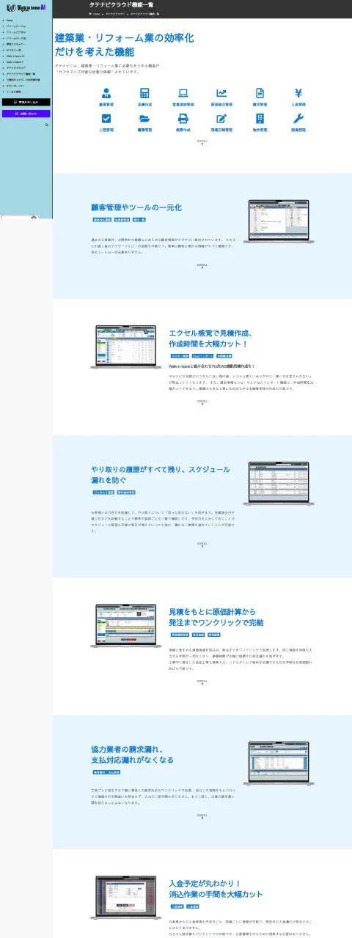Viewport: 352px width, 938px height.
Task: Open the laptop icon in the feature grid
Action: pos(183,93)
